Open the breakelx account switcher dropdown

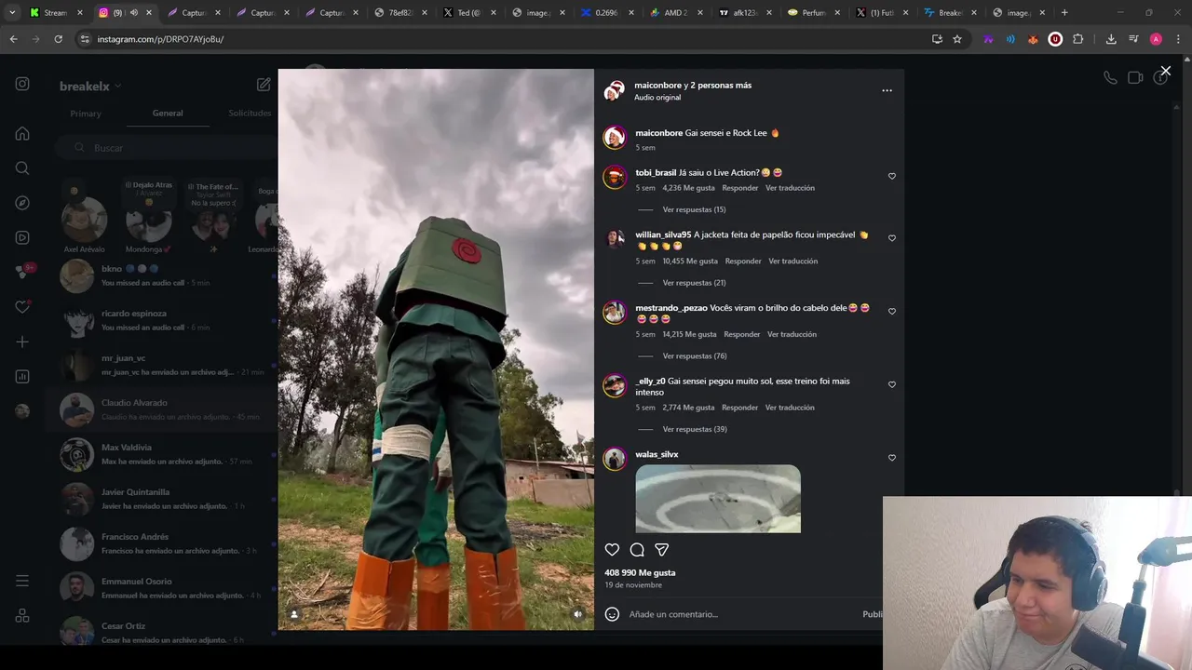(90, 86)
